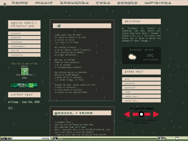This screenshot has width=188, height=141.
Task: Open the fragrantica link
Action: coord(24,55)
